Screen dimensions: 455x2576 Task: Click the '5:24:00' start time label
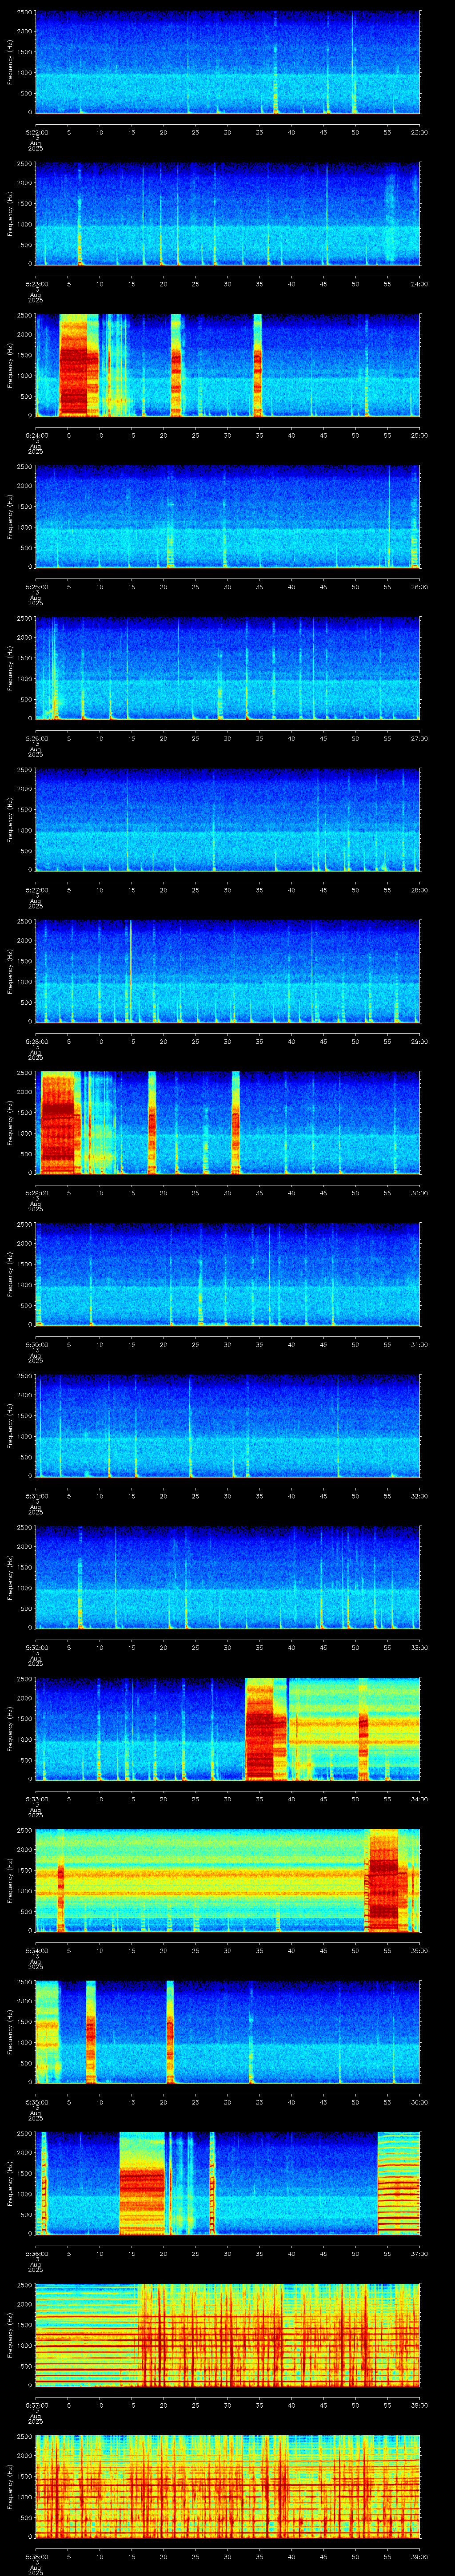click(x=36, y=435)
